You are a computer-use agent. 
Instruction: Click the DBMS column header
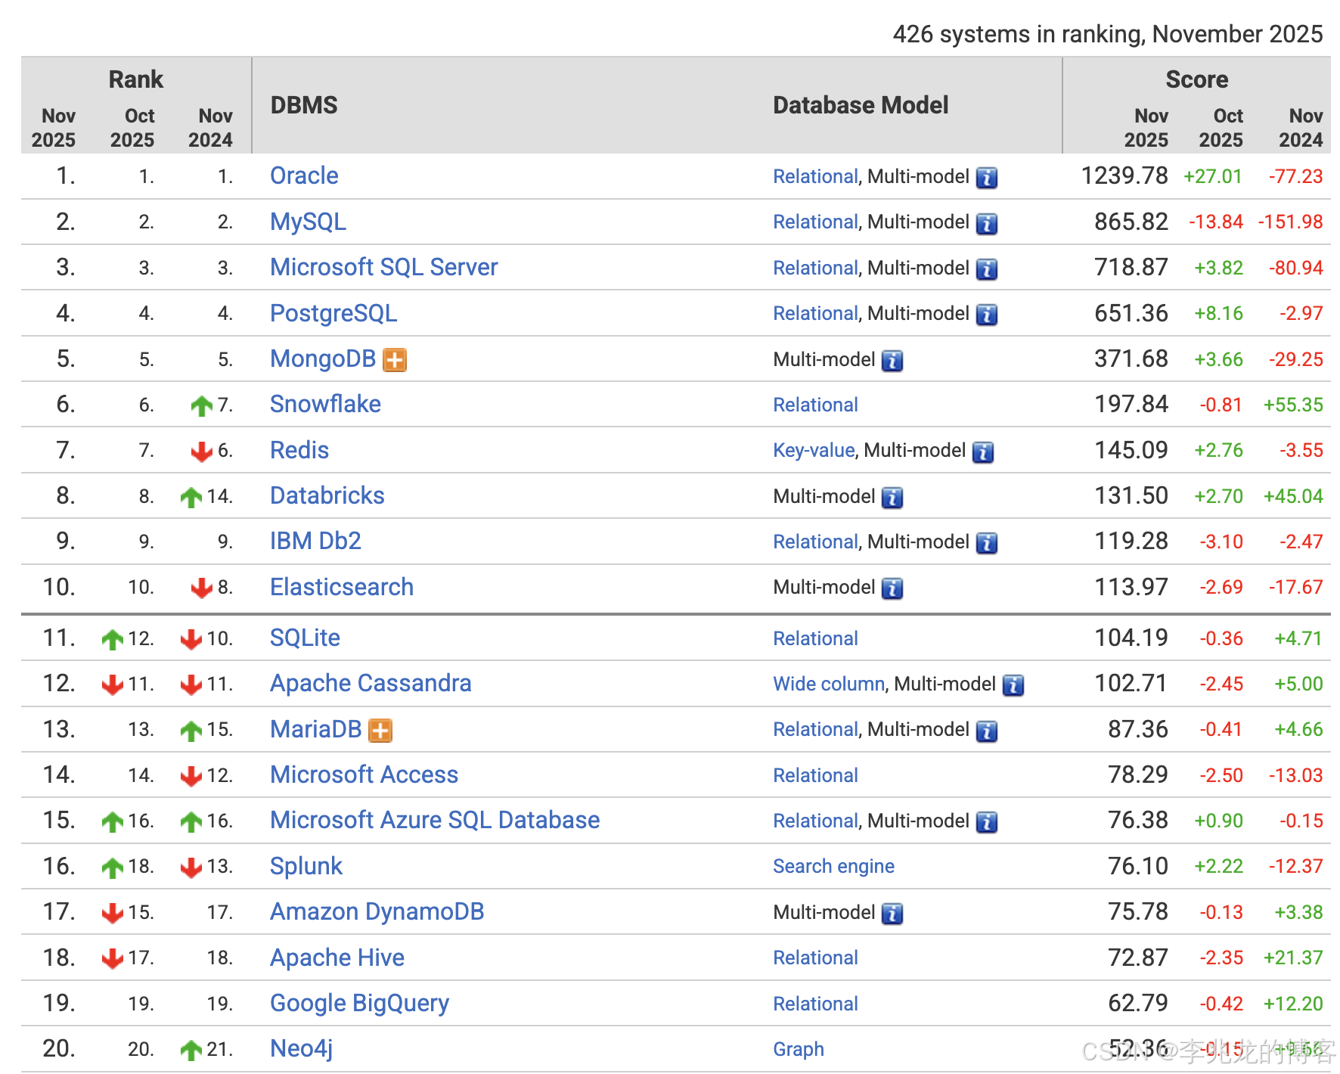click(304, 105)
